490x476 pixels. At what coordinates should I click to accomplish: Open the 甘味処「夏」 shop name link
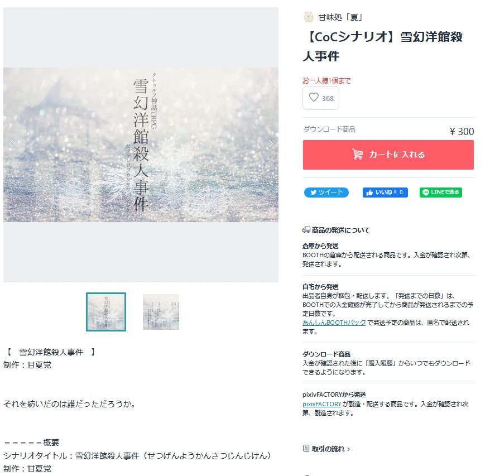(x=340, y=17)
